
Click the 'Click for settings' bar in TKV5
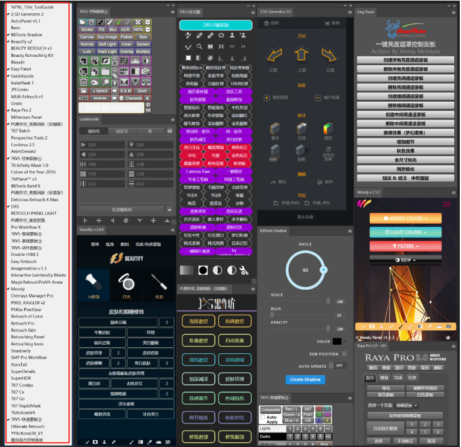click(x=111, y=108)
